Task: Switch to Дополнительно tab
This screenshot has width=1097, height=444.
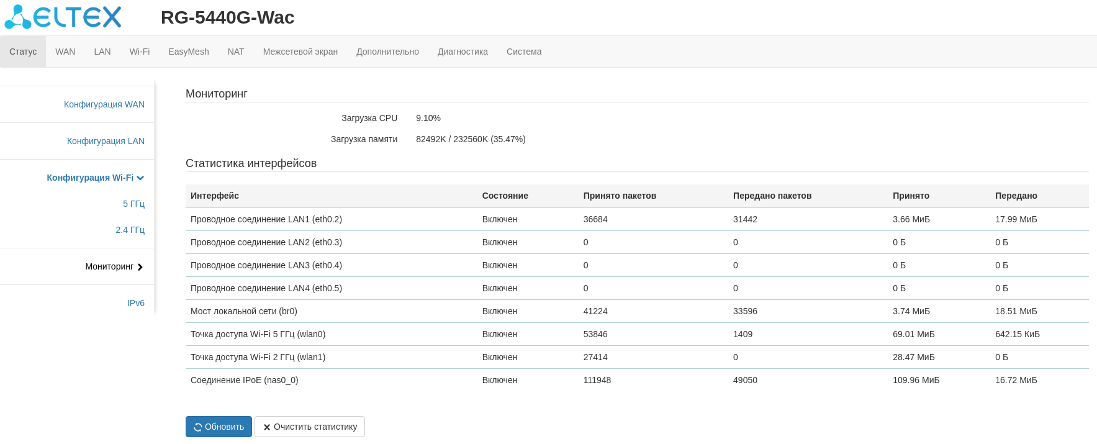Action: 387,52
